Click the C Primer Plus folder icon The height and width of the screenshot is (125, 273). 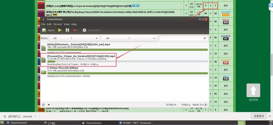click(x=43, y=72)
